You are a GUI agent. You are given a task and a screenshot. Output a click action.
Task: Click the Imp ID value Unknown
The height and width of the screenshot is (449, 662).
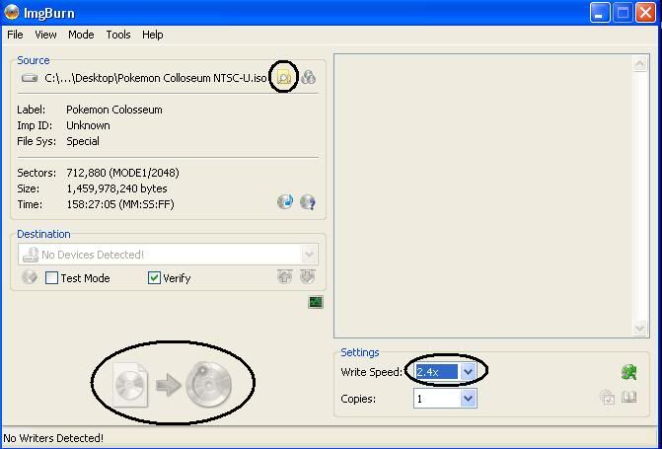tap(88, 125)
